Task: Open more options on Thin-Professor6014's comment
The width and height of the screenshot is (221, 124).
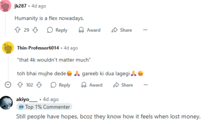Action: [x=146, y=85]
